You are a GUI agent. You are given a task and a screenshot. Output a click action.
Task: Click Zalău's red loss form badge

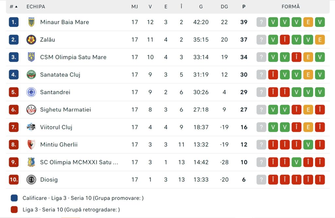[285, 40]
